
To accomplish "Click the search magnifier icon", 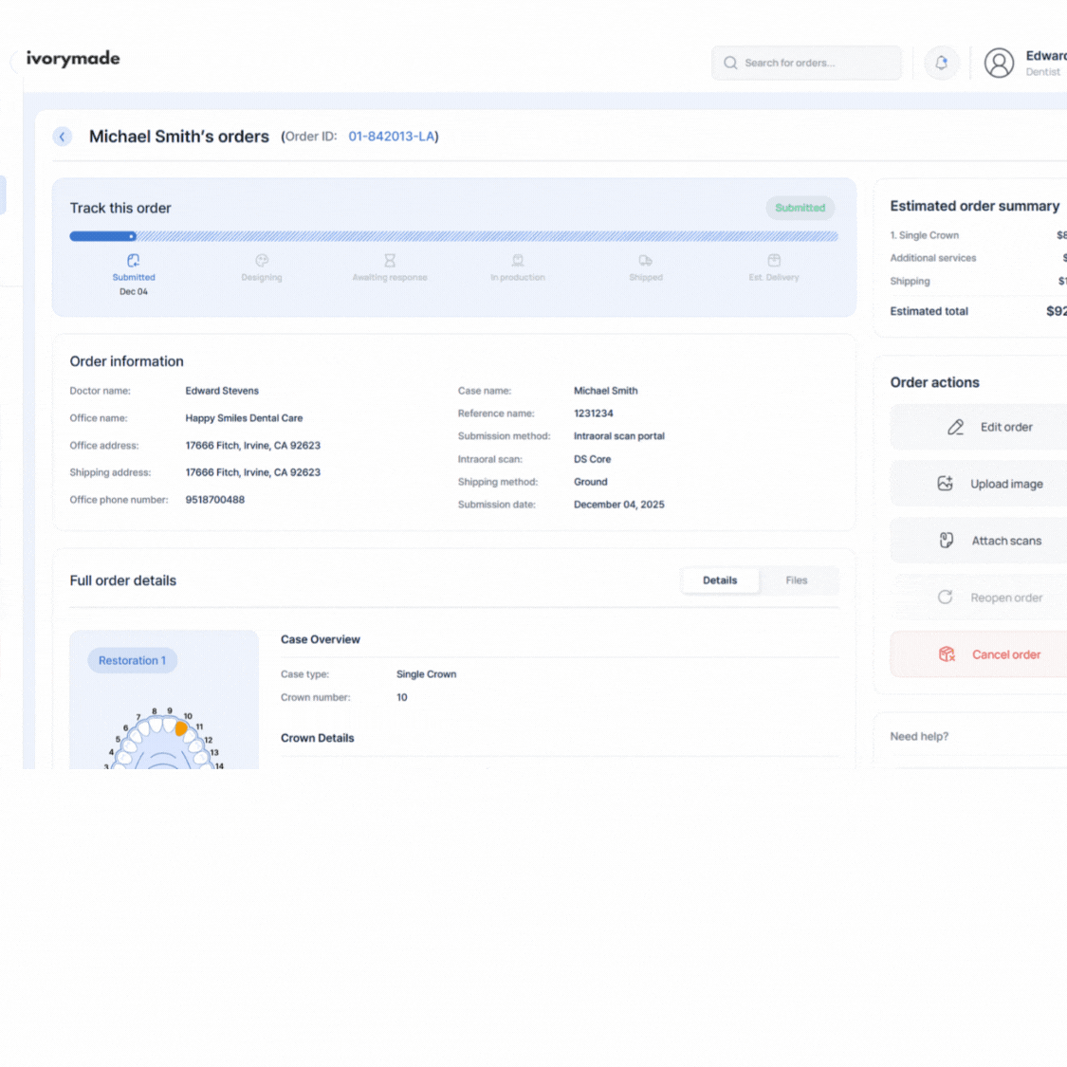I will tap(730, 63).
